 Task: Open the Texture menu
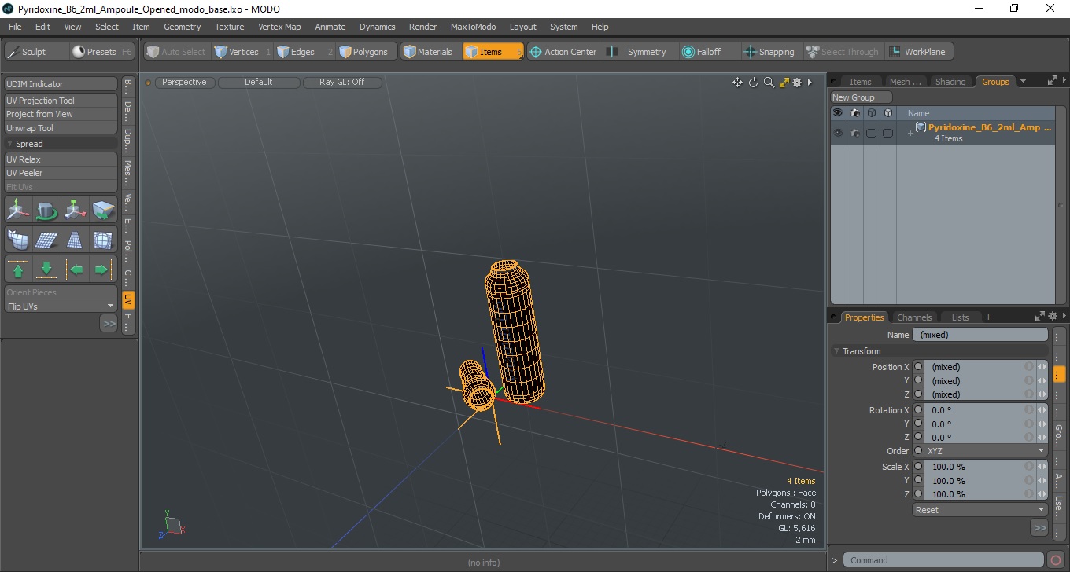pos(229,27)
